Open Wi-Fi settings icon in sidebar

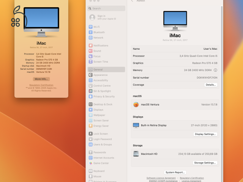coord(91,27)
